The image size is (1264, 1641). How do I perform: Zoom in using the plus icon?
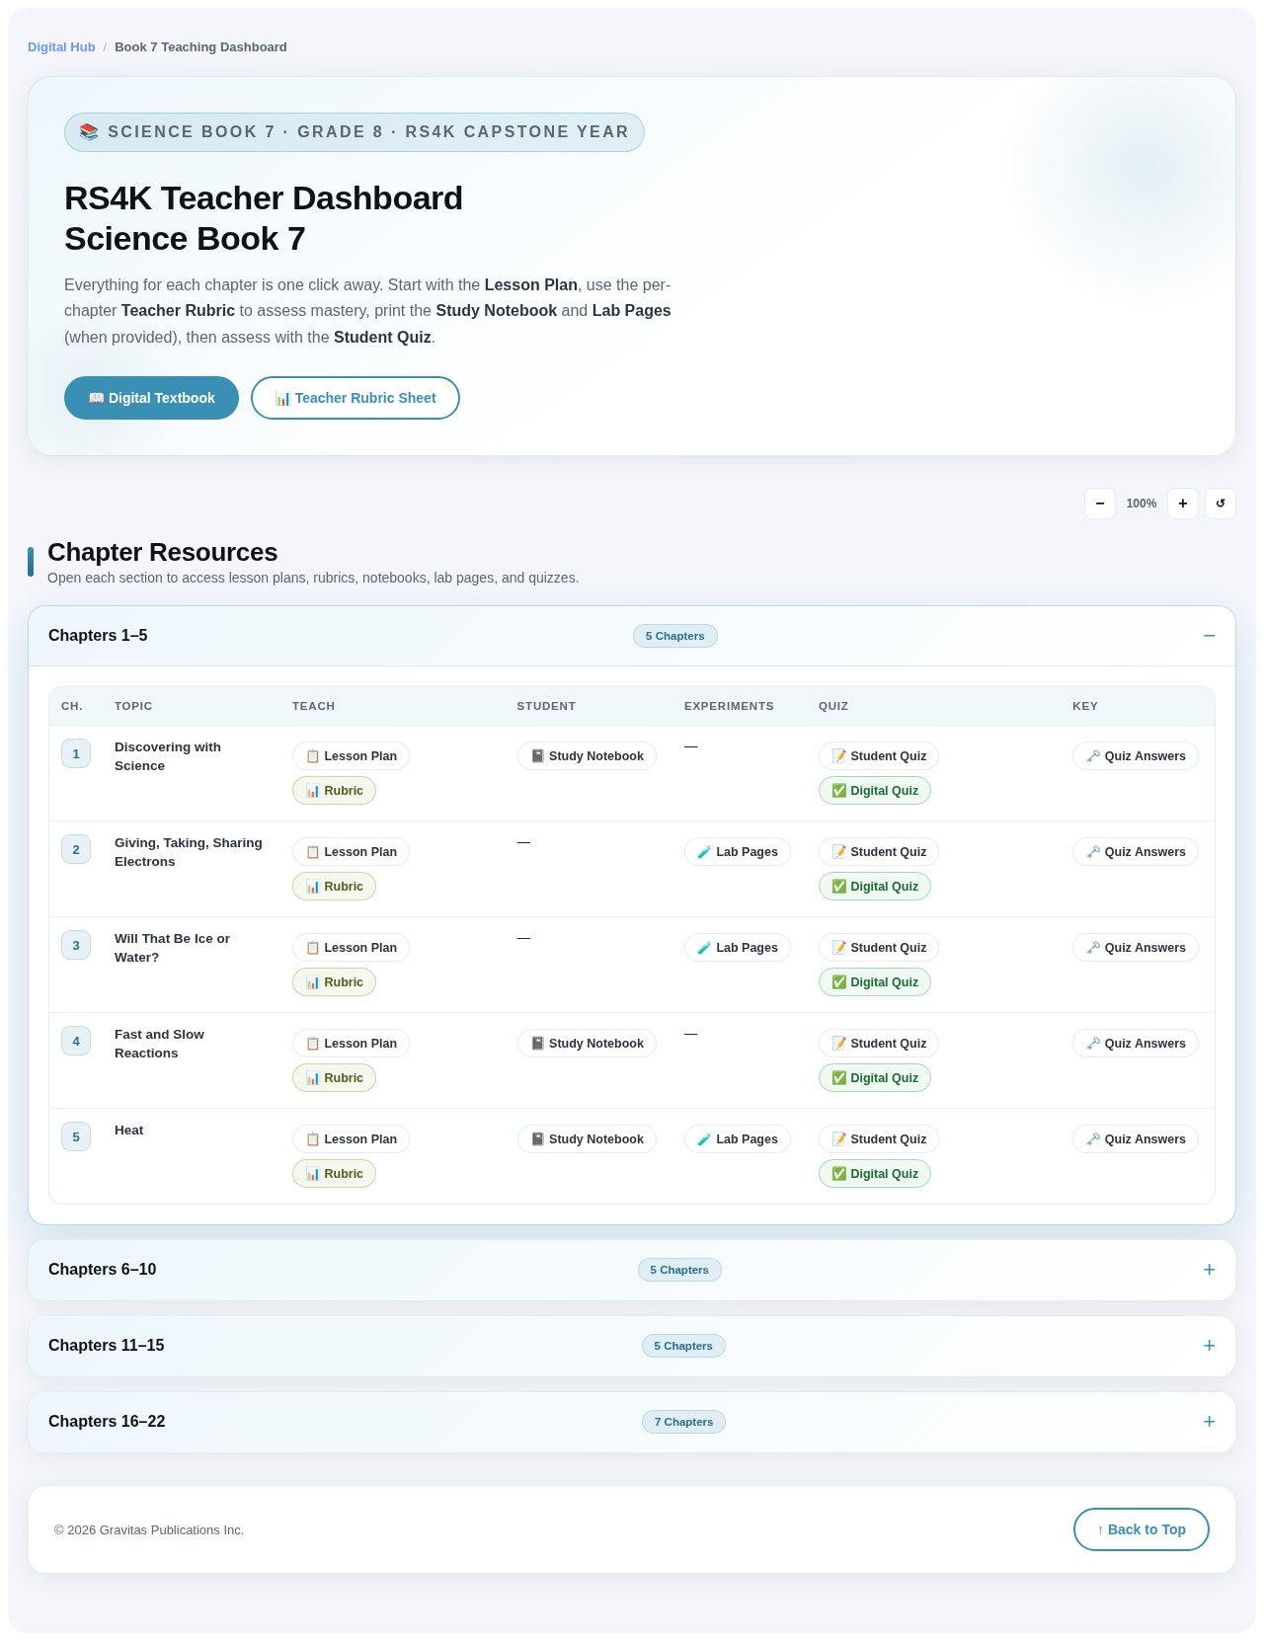1183,504
